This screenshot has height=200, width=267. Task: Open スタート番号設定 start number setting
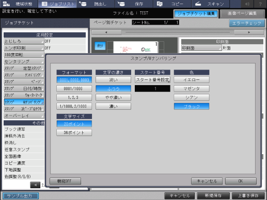coord(152,80)
